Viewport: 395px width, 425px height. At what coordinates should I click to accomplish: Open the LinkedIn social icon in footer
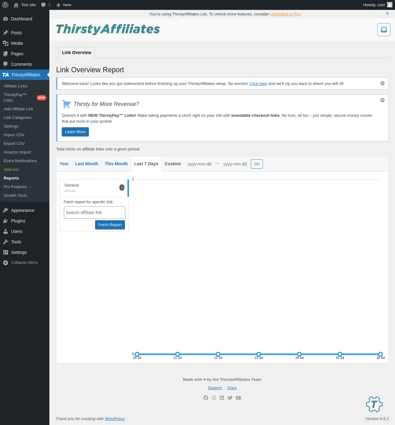(x=222, y=398)
